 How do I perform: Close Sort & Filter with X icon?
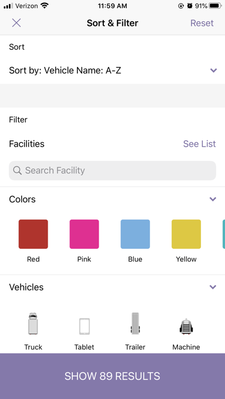(x=16, y=23)
